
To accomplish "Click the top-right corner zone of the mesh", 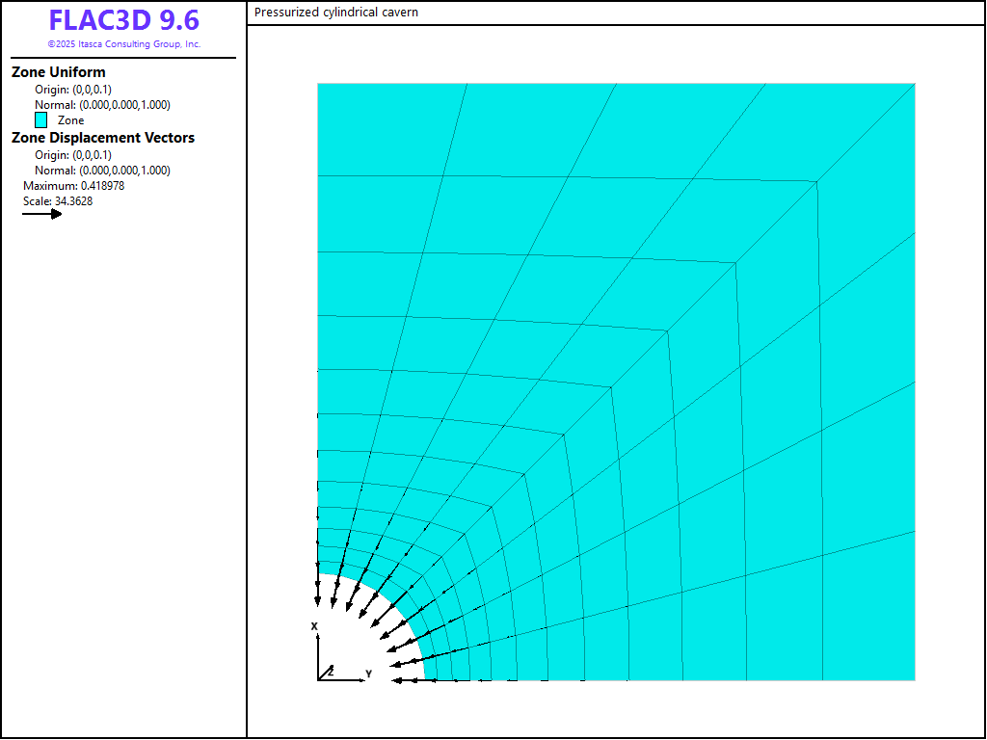I will pyautogui.click(x=865, y=130).
